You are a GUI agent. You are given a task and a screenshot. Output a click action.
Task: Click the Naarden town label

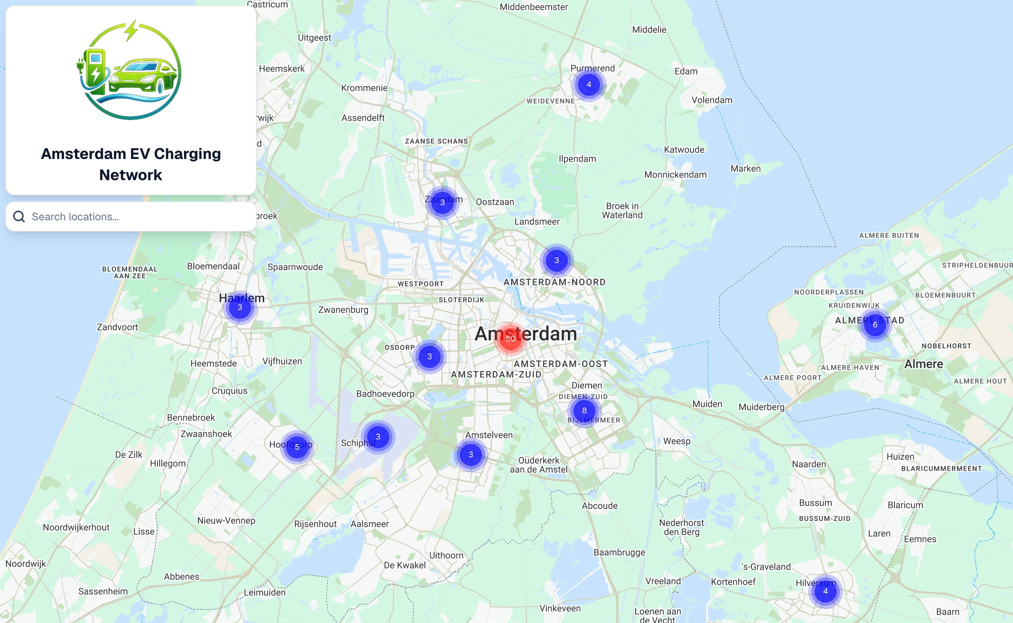pos(809,464)
